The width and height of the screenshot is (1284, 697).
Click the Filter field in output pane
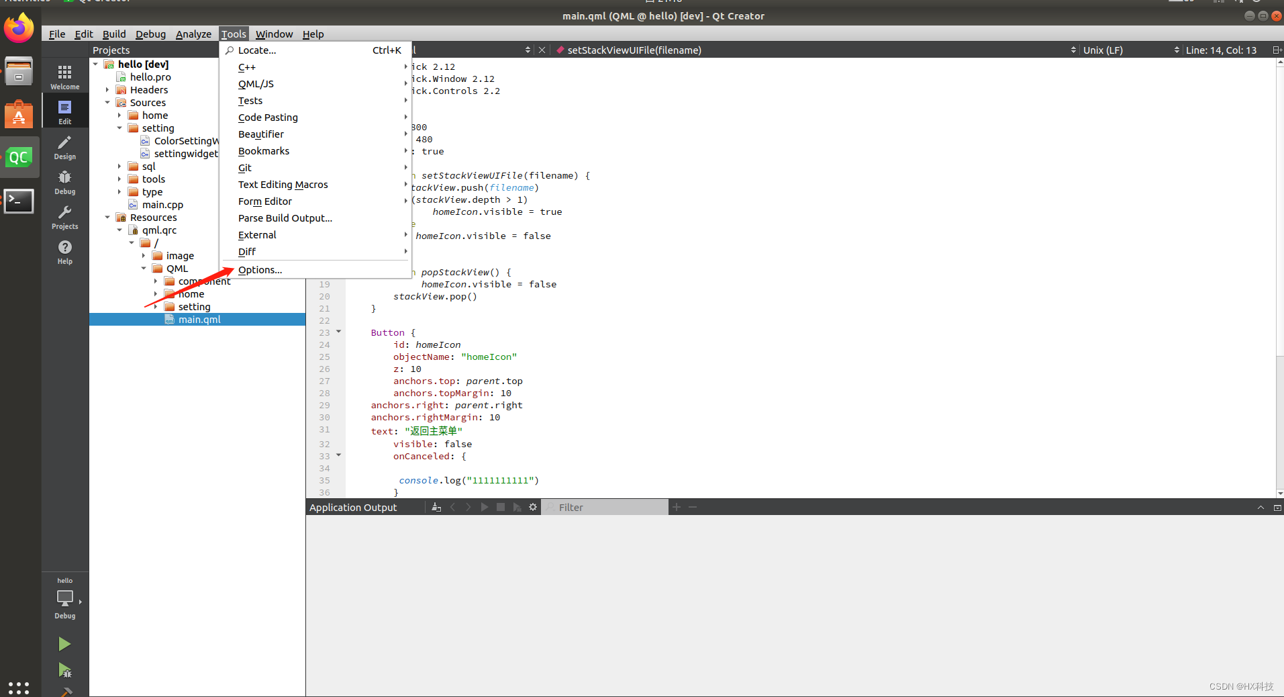pos(605,508)
